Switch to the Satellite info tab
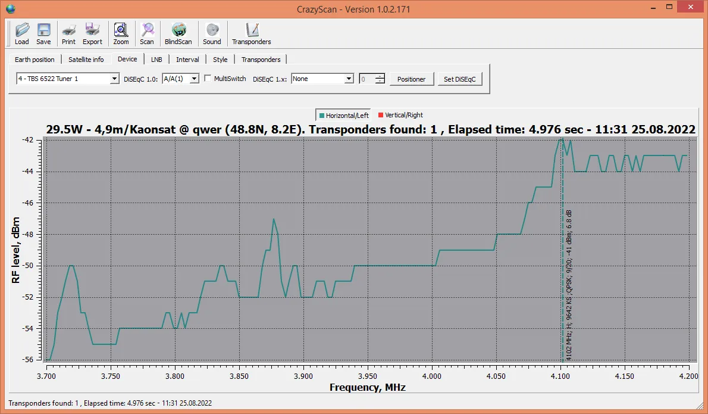Image resolution: width=708 pixels, height=414 pixels. click(86, 59)
